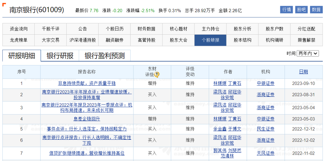Open the 民生证券 institution link

[x=266, y=129]
